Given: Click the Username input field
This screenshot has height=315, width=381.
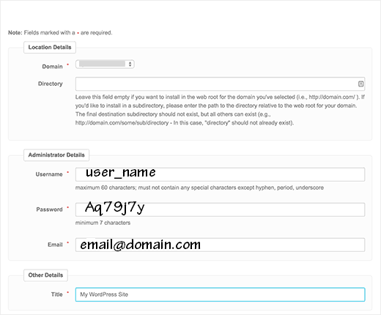Looking at the screenshot, I should 220,174.
